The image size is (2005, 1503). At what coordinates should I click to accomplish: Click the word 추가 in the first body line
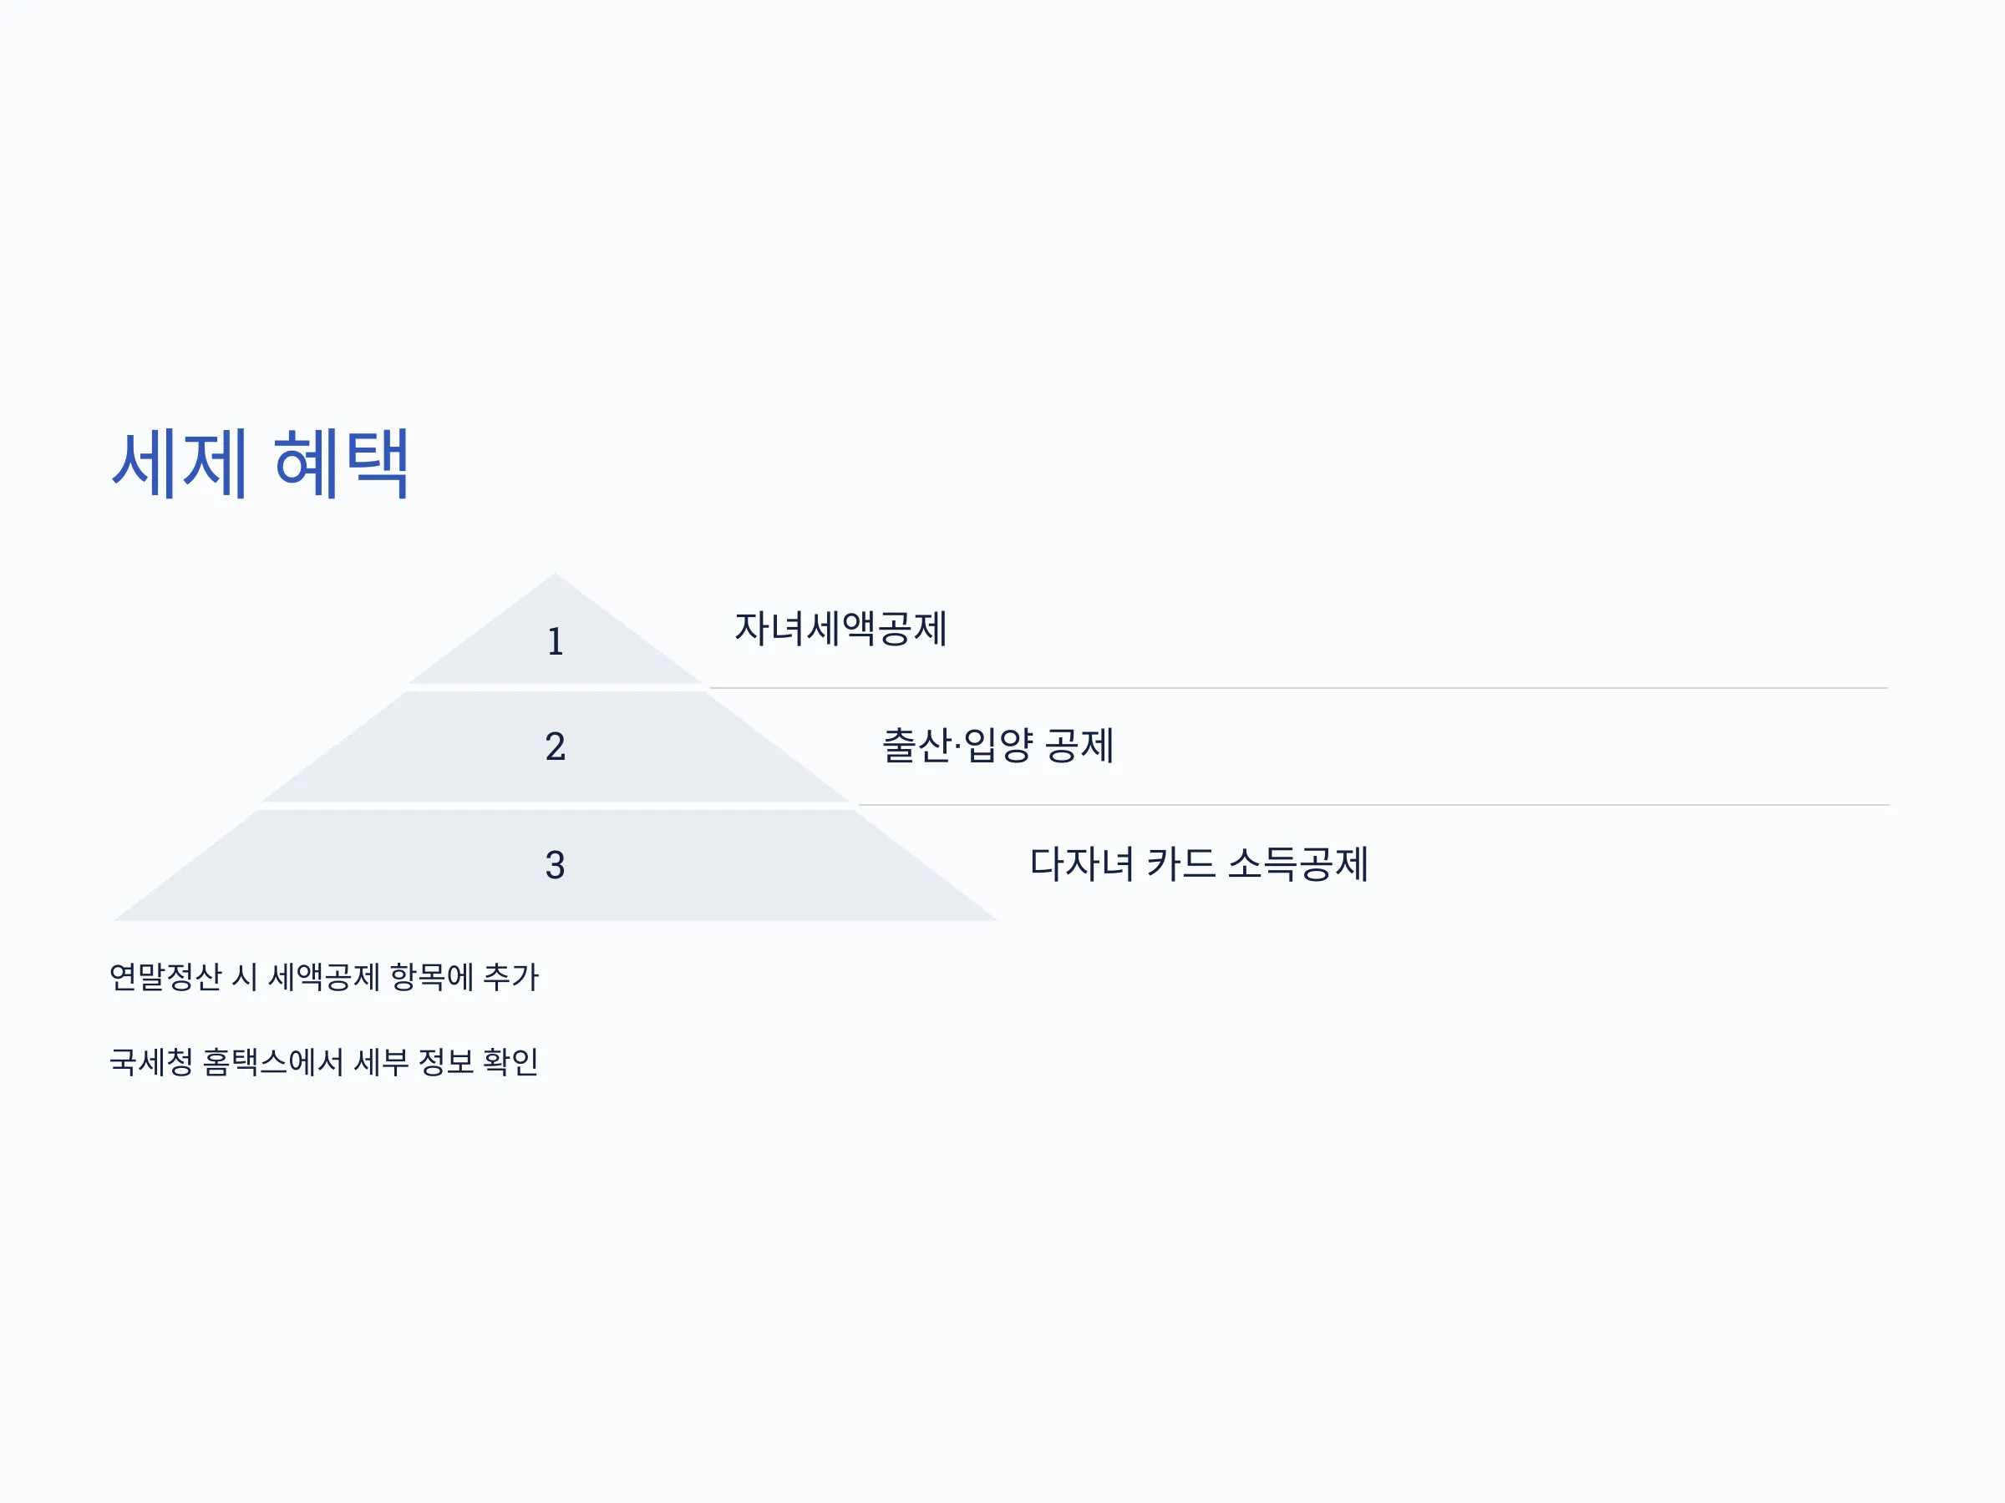[511, 977]
